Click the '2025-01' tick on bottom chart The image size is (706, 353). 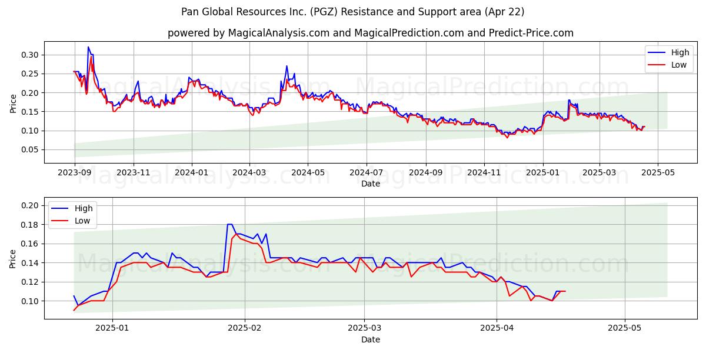[112, 328]
